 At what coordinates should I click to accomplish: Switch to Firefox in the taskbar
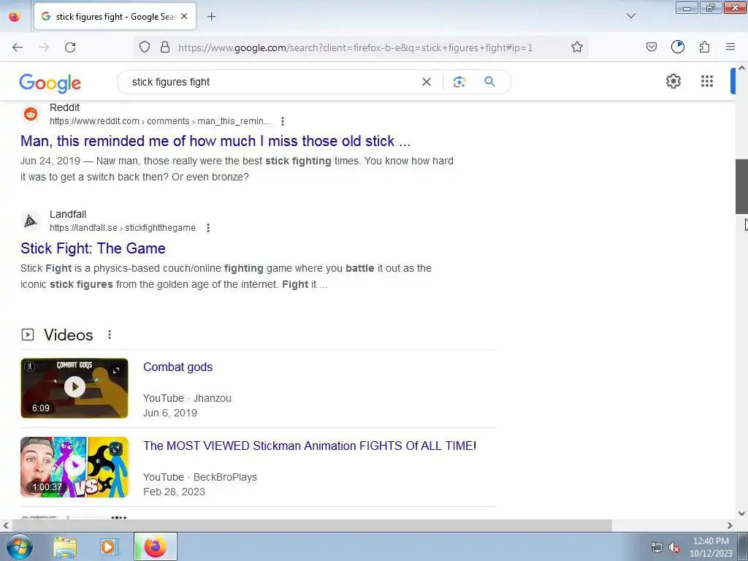156,546
